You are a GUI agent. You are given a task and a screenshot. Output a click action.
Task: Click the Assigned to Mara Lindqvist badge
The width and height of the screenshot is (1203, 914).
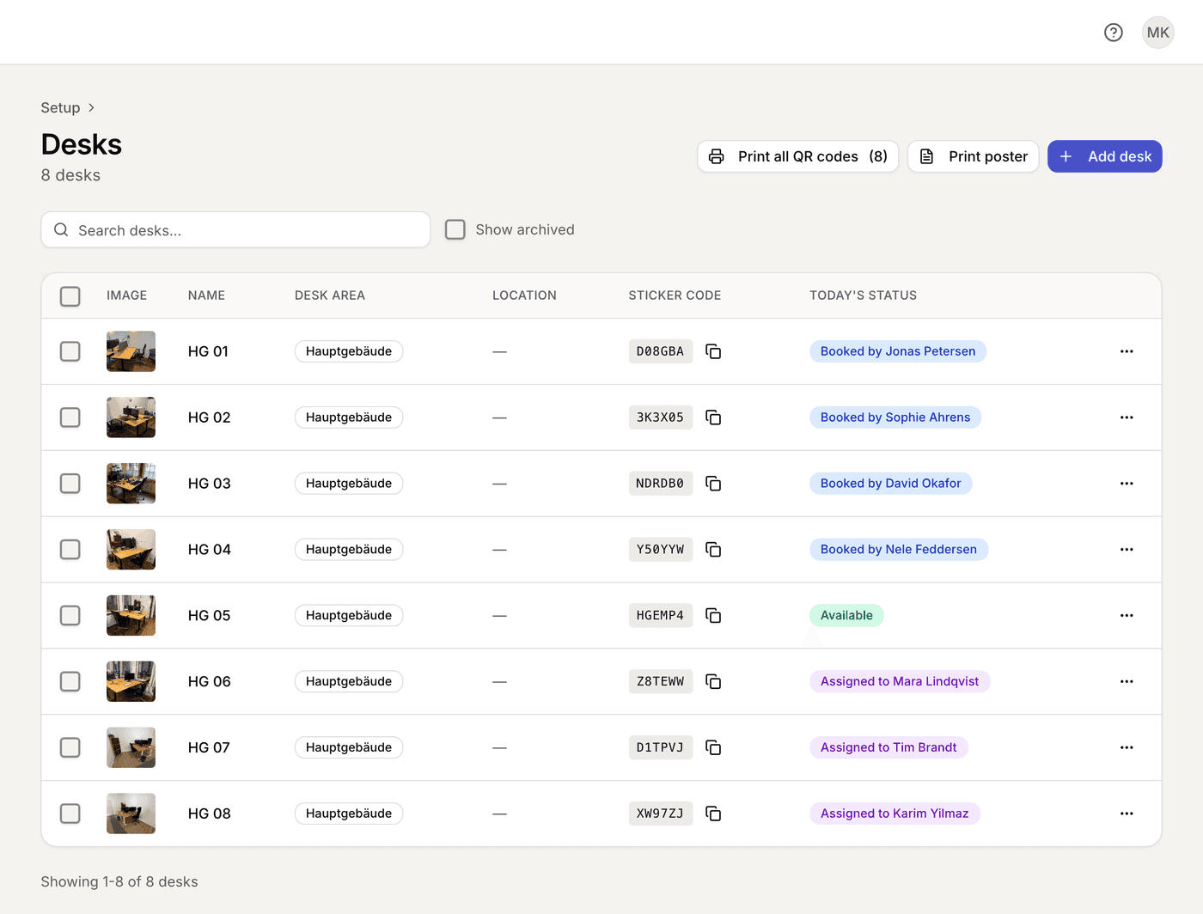[x=900, y=681]
